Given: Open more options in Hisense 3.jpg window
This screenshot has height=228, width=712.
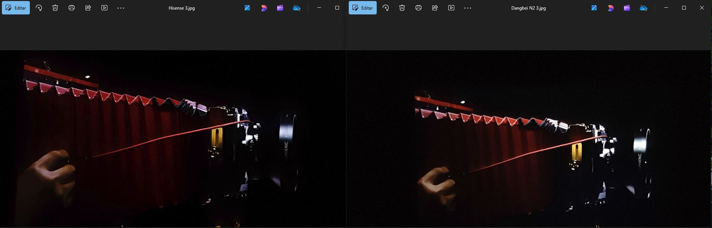Looking at the screenshot, I should tap(121, 8).
